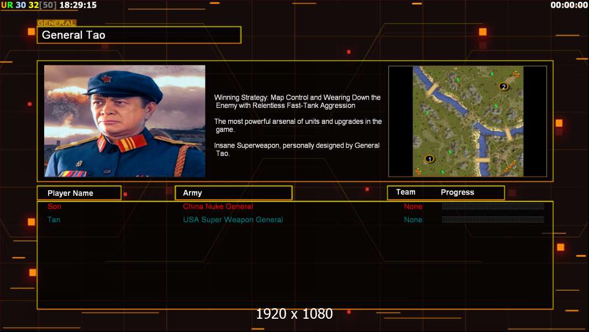The image size is (589, 332).
Task: Click the battlefield minimap preview
Action: 467,121
